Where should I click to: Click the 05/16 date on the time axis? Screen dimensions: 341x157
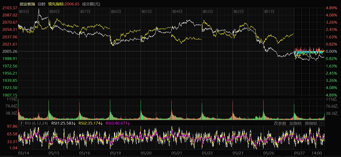85,153
